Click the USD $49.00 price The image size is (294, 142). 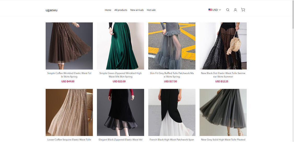tap(68, 81)
